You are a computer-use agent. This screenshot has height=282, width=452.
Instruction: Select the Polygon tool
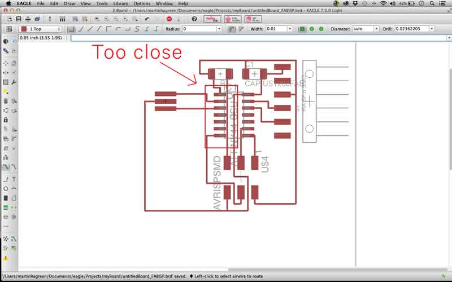coord(14,199)
